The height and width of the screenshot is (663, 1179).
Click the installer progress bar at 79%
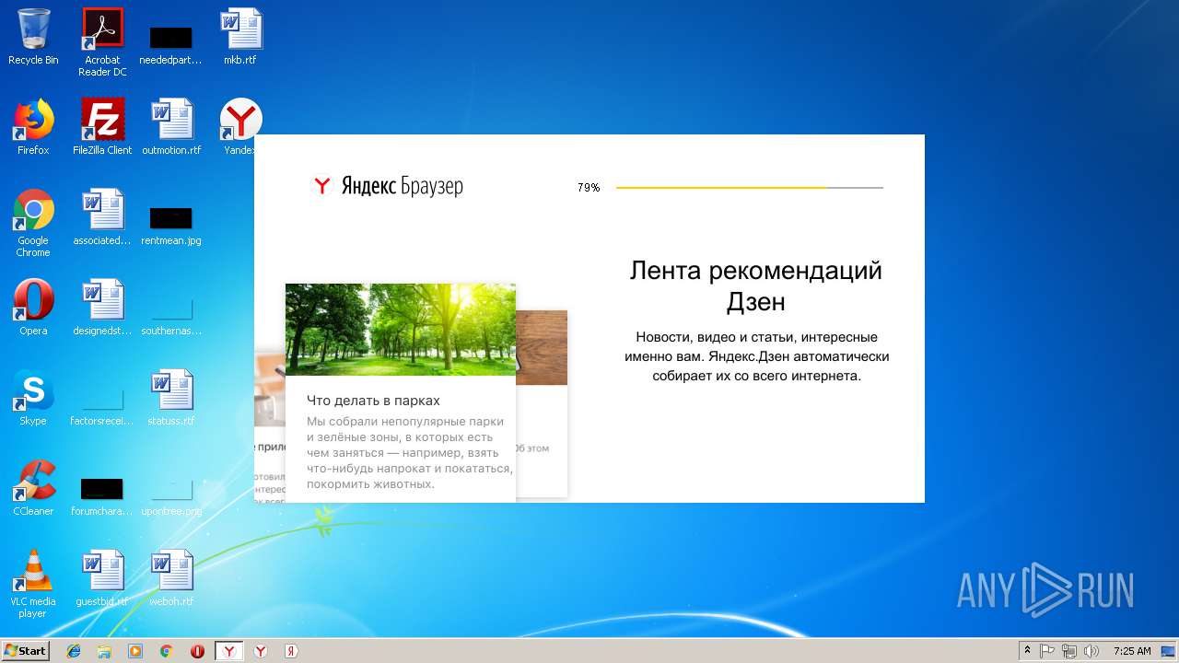(749, 188)
